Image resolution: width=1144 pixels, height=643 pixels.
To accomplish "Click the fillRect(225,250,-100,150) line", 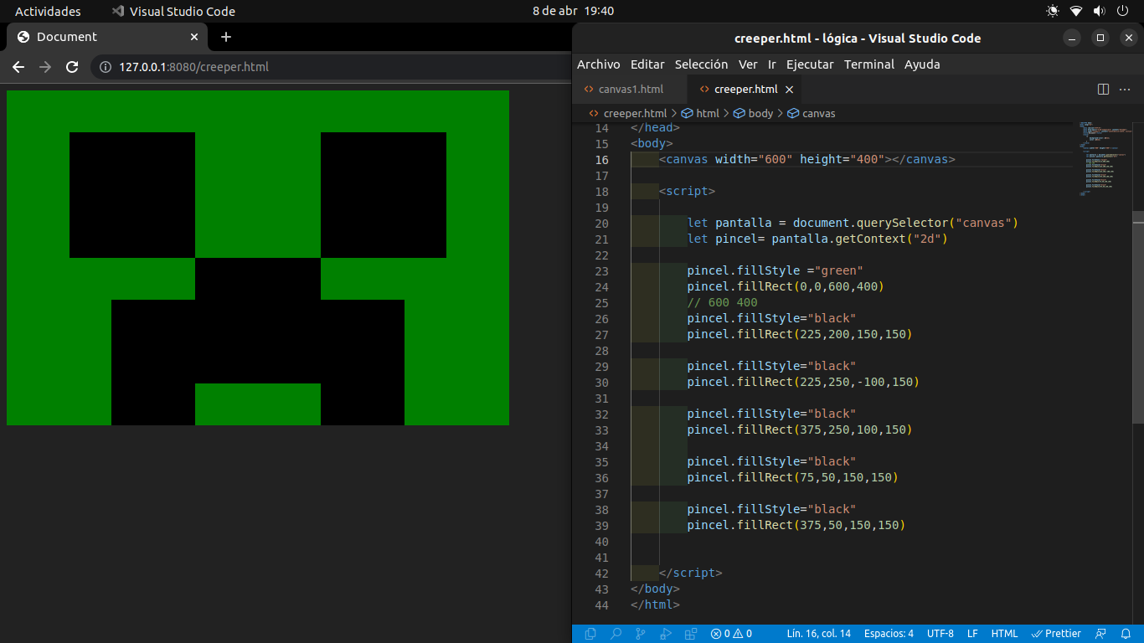I will (803, 382).
